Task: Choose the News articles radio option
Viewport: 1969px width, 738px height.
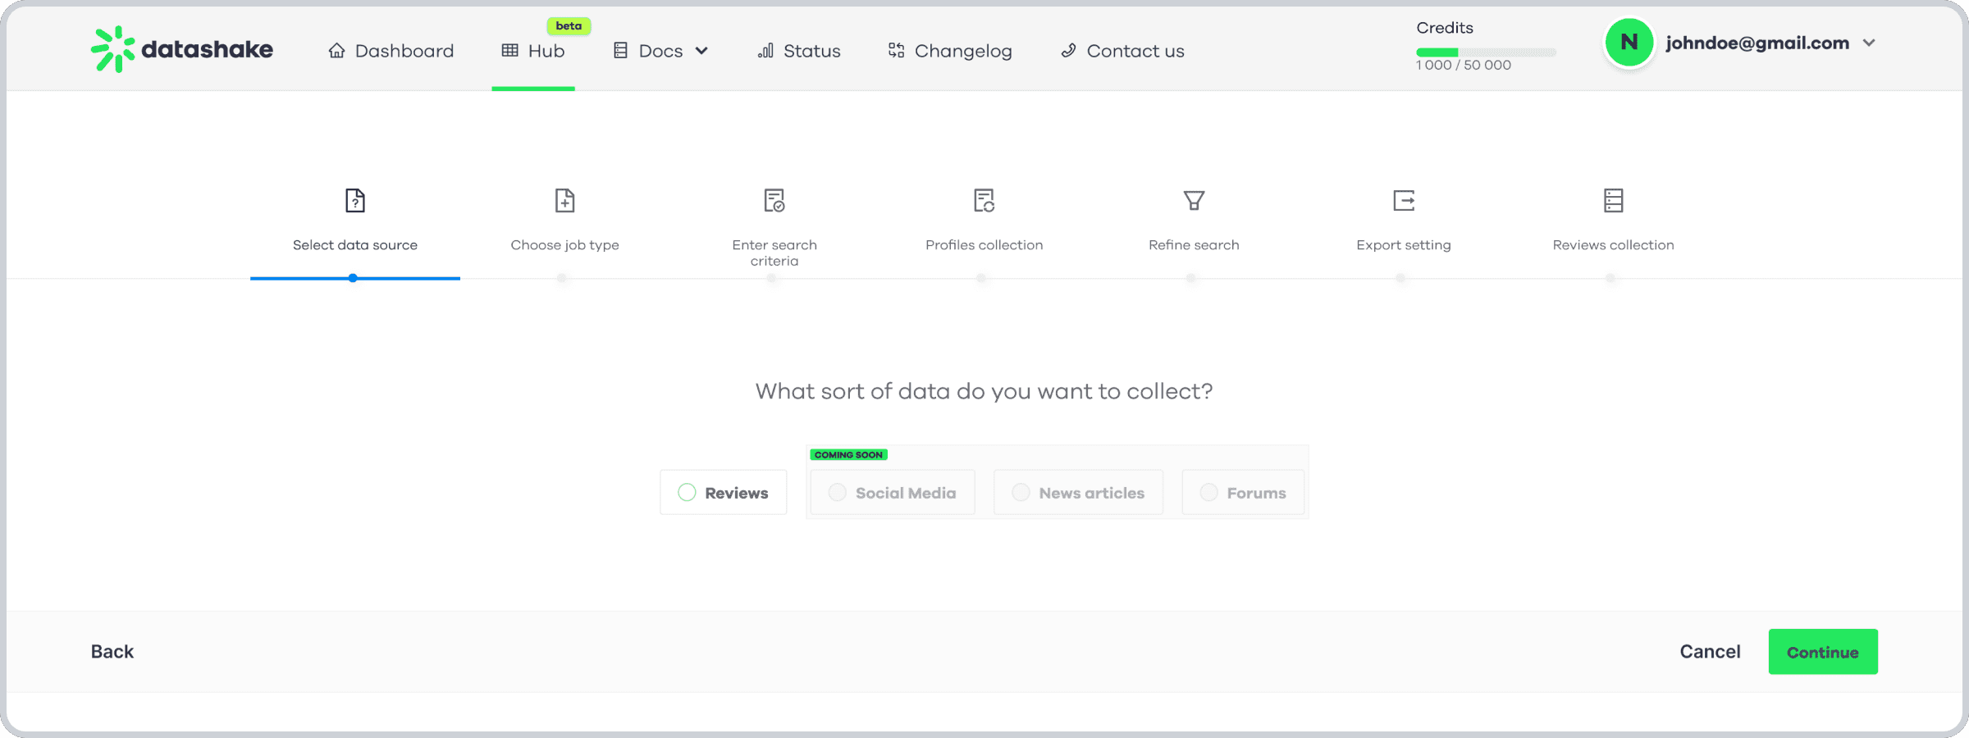Action: (x=1021, y=492)
